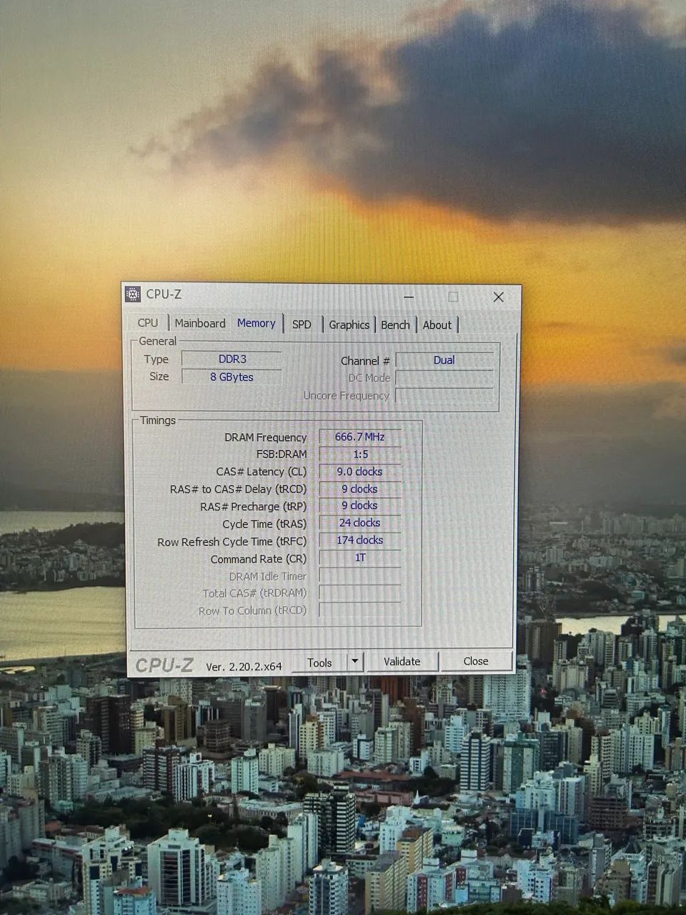Click the RAS# Precharge (tRP) label
The image size is (686, 915).
[253, 507]
